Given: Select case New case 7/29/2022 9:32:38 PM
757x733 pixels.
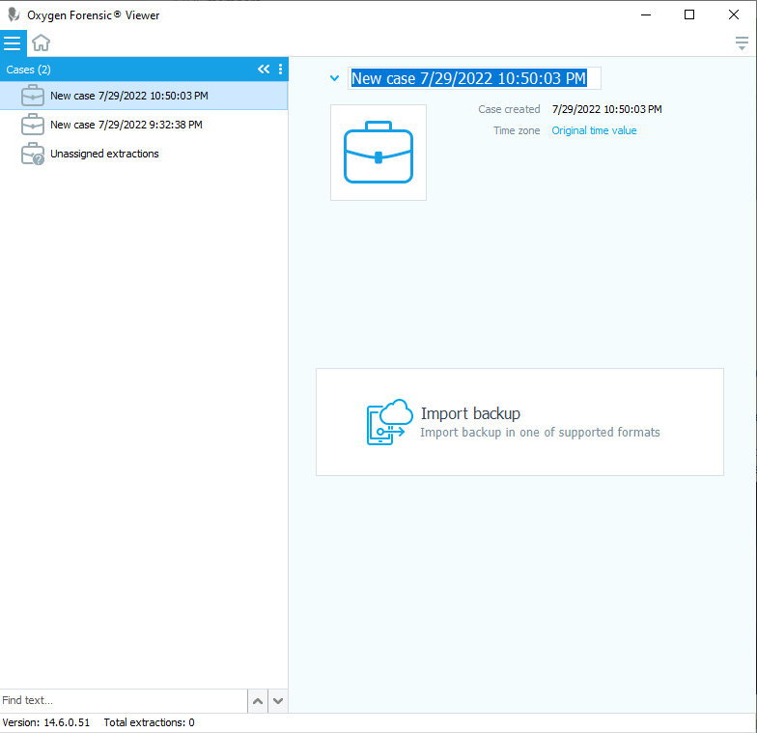Looking at the screenshot, I should pyautogui.click(x=126, y=125).
